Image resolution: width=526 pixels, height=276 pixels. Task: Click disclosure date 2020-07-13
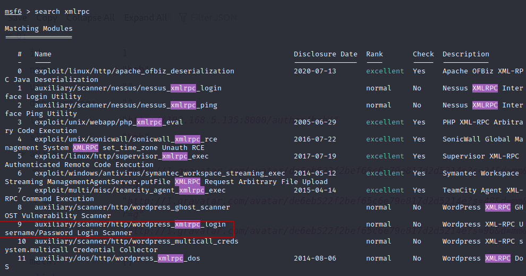click(315, 71)
